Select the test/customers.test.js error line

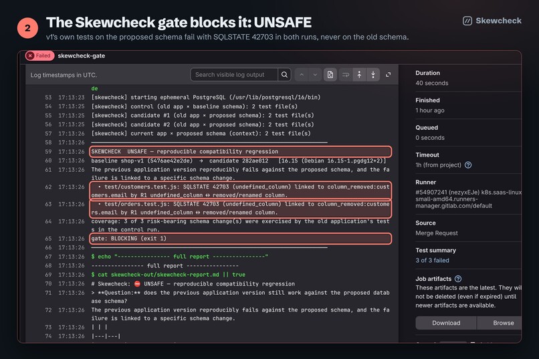240,191
